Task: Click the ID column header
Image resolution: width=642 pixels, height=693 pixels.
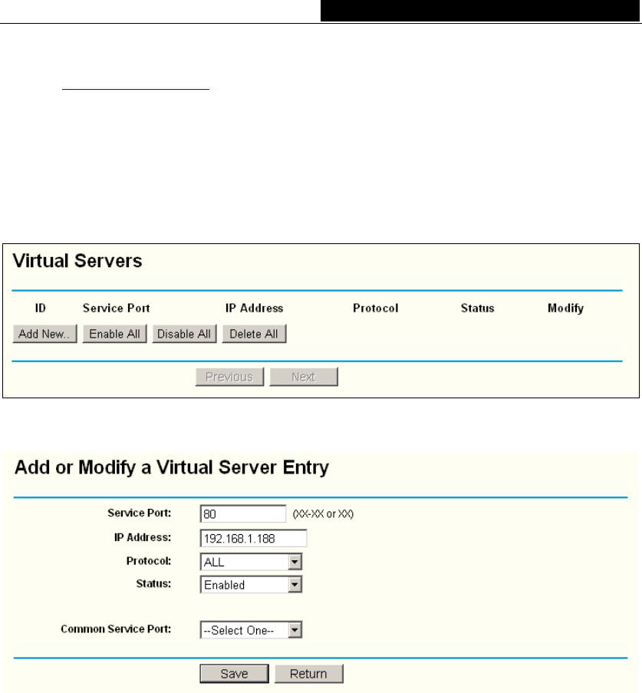Action: coord(40,308)
